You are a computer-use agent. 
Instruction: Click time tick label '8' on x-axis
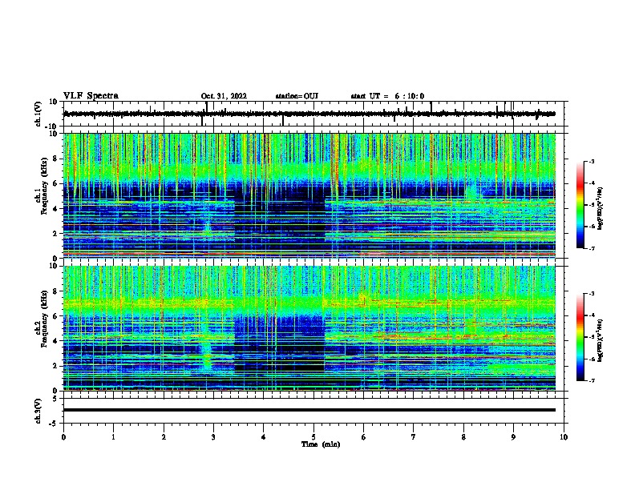tap(463, 437)
